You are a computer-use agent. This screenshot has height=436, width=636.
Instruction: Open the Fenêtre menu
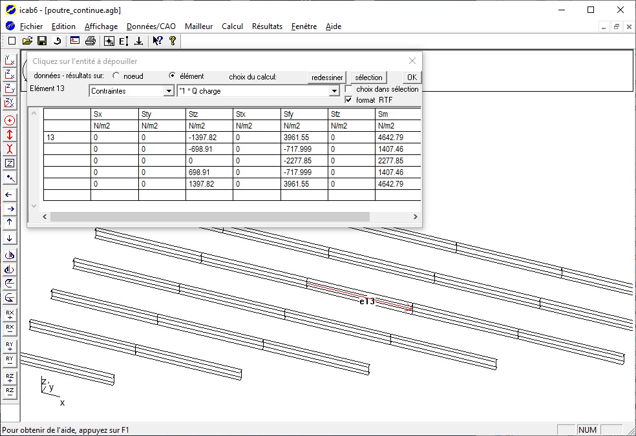pyautogui.click(x=304, y=26)
